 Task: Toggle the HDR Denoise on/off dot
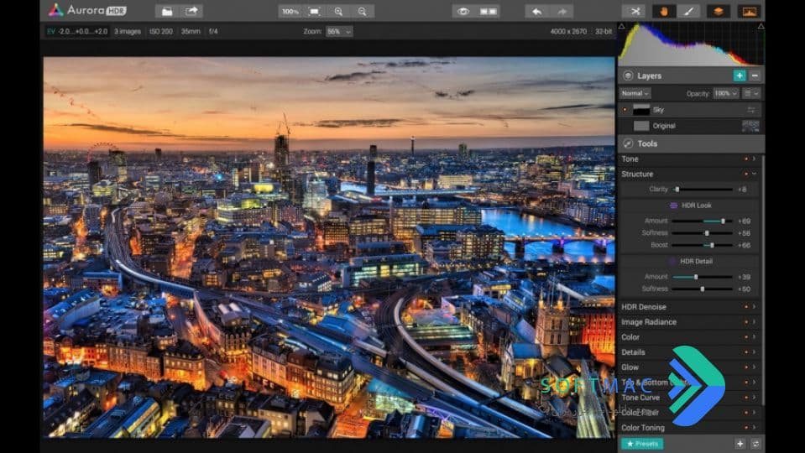click(746, 307)
